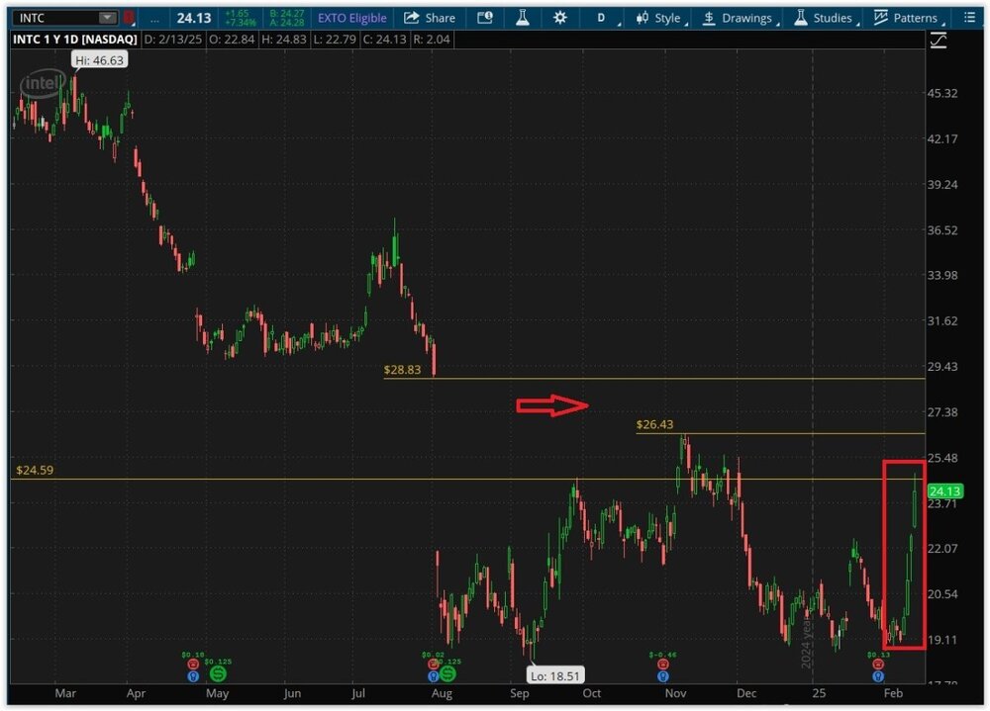Open the Share menu
The image size is (990, 711).
[x=430, y=18]
